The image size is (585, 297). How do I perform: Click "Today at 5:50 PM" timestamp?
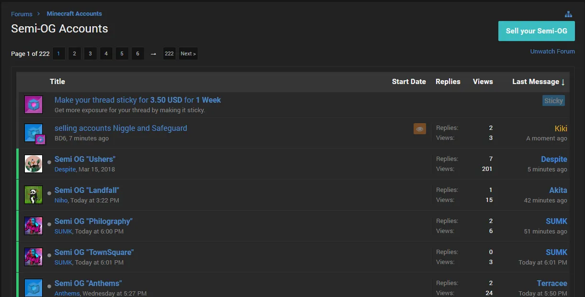tap(543, 293)
